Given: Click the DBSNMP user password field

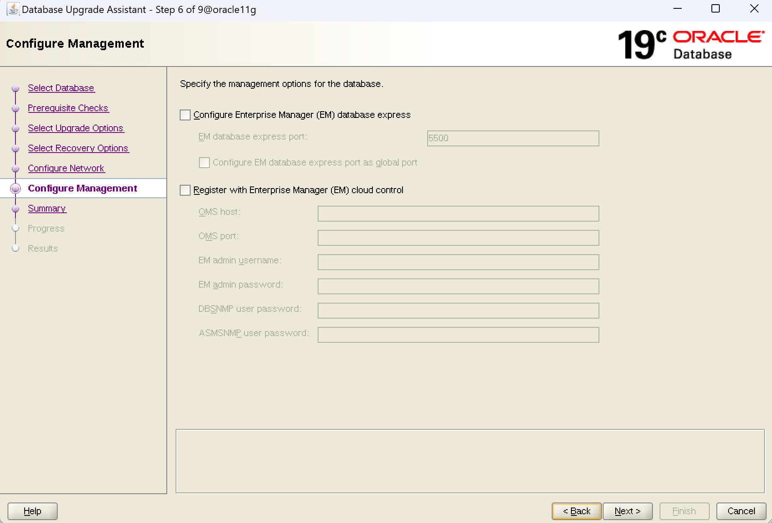Looking at the screenshot, I should (458, 311).
